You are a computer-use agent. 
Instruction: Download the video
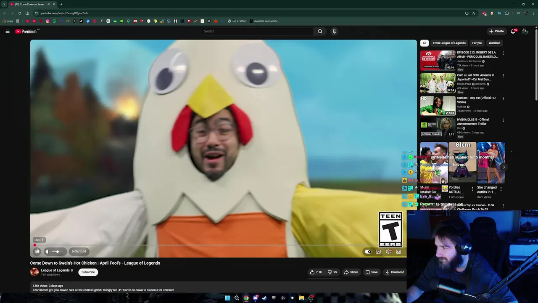pyautogui.click(x=395, y=272)
